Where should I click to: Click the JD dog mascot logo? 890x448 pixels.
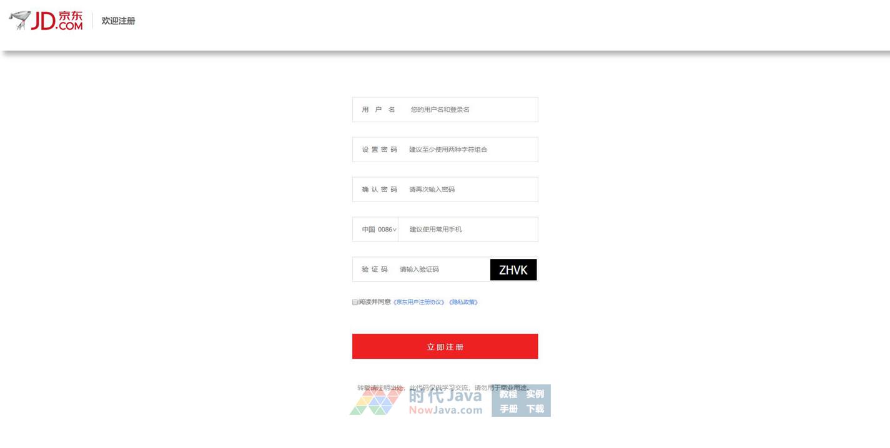coord(19,20)
